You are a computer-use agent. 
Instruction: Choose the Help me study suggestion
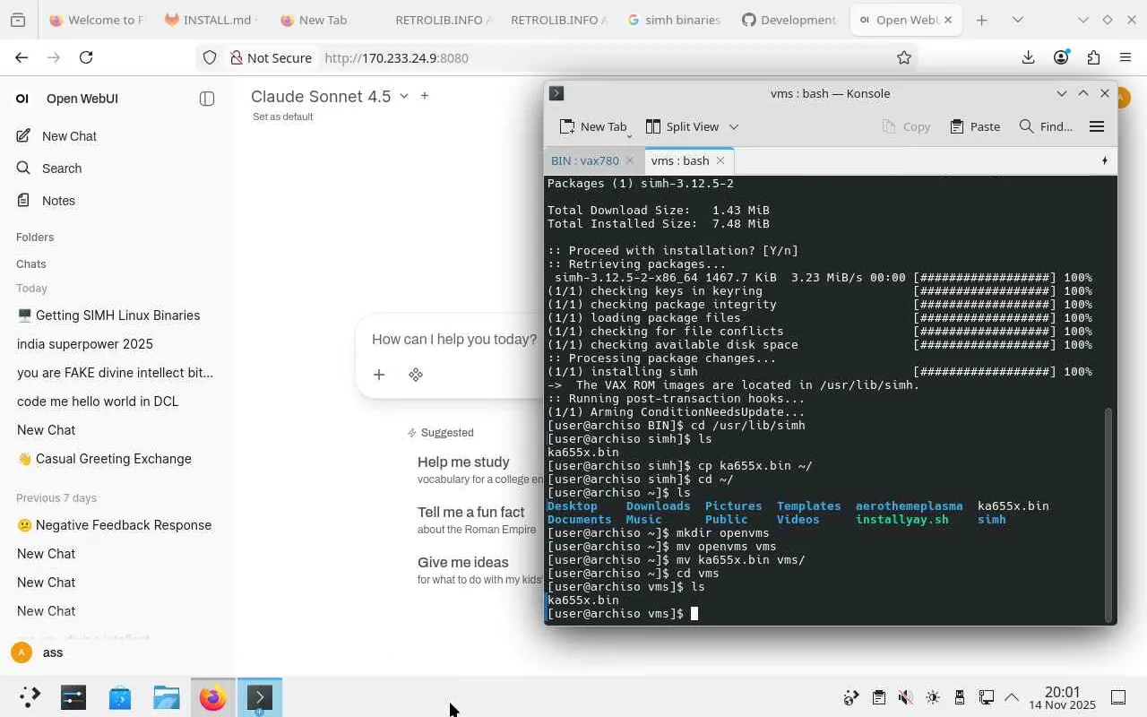(479, 470)
